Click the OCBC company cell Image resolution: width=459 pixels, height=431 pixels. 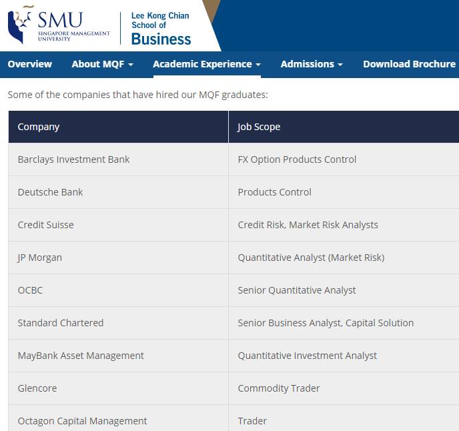click(30, 290)
